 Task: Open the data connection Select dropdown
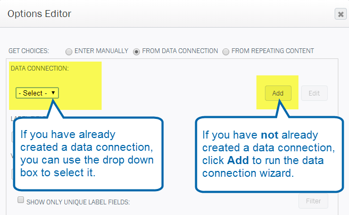tap(37, 93)
